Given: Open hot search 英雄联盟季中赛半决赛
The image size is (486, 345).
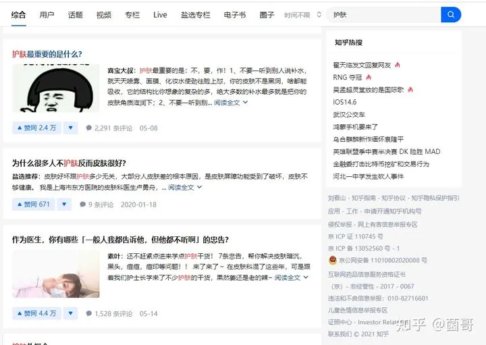Looking at the screenshot, I should (387, 152).
